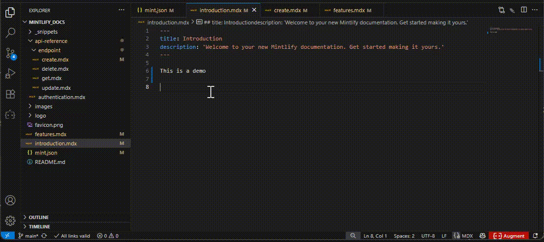
Task: Switch to features.mdx tab
Action: point(352,10)
